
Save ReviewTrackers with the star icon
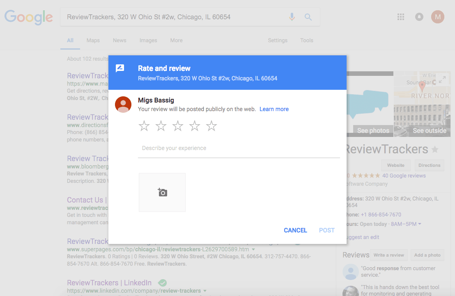click(435, 150)
